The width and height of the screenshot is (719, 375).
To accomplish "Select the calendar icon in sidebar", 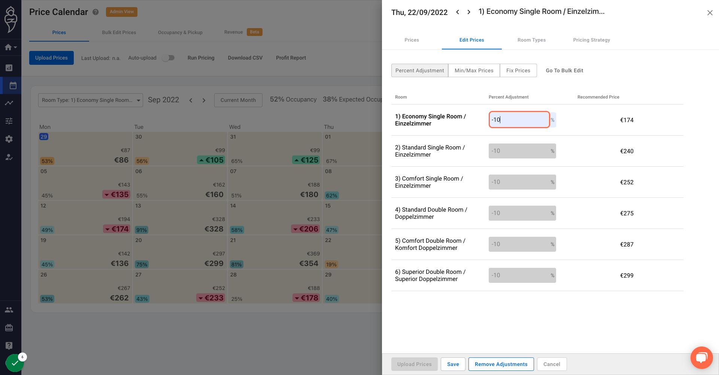I will (13, 85).
